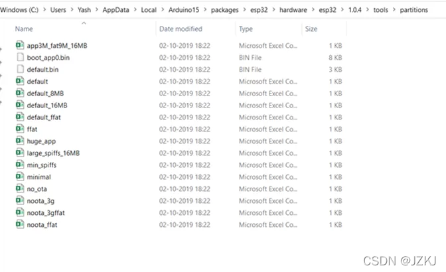The width and height of the screenshot is (446, 272).
Task: Click BIN File type of boot_app0.bin
Action: tap(250, 58)
